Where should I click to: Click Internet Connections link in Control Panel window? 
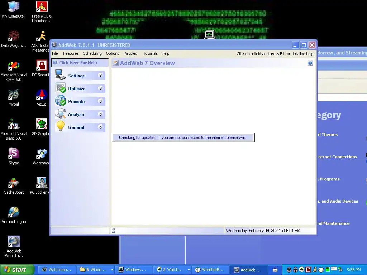337,157
